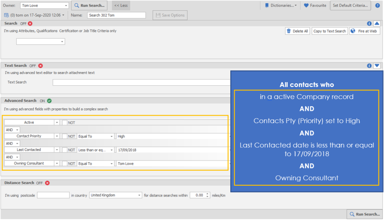Click the red OFF icon next to Text Search

point(41,65)
